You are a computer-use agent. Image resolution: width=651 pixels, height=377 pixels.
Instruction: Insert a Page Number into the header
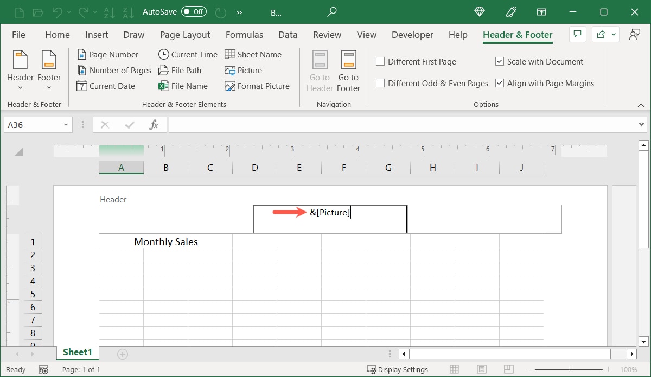109,54
